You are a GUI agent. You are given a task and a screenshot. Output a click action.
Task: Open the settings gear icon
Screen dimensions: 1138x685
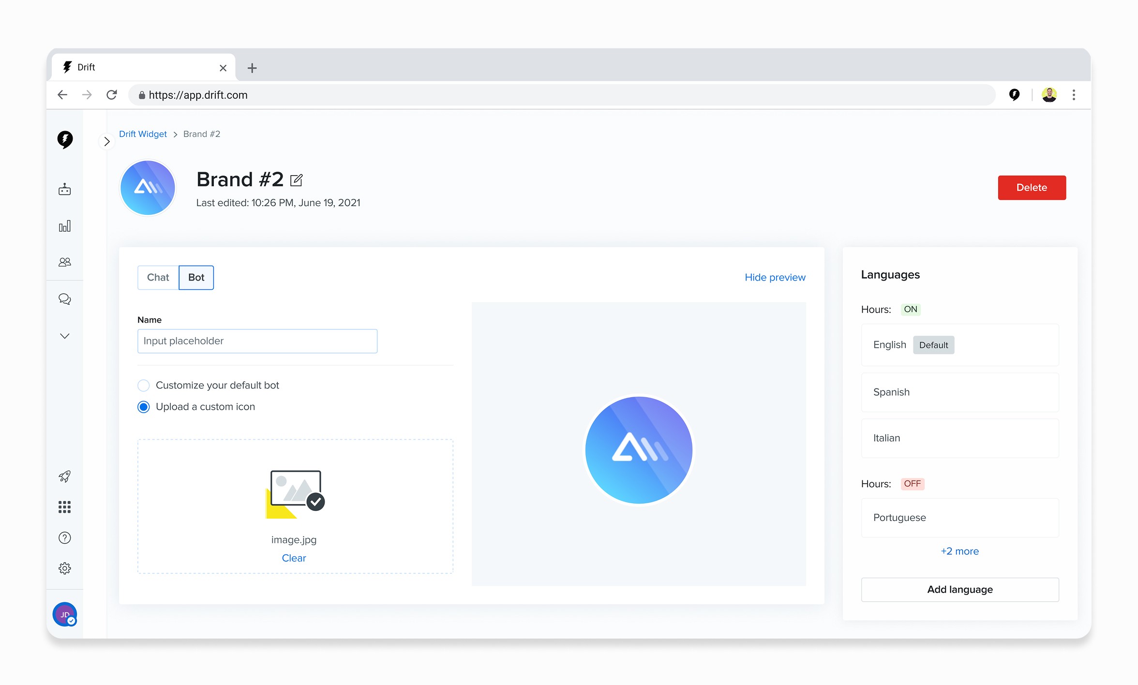(64, 568)
